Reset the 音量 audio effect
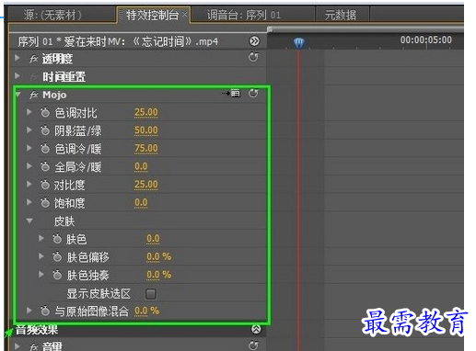The image size is (476, 351). (x=253, y=345)
